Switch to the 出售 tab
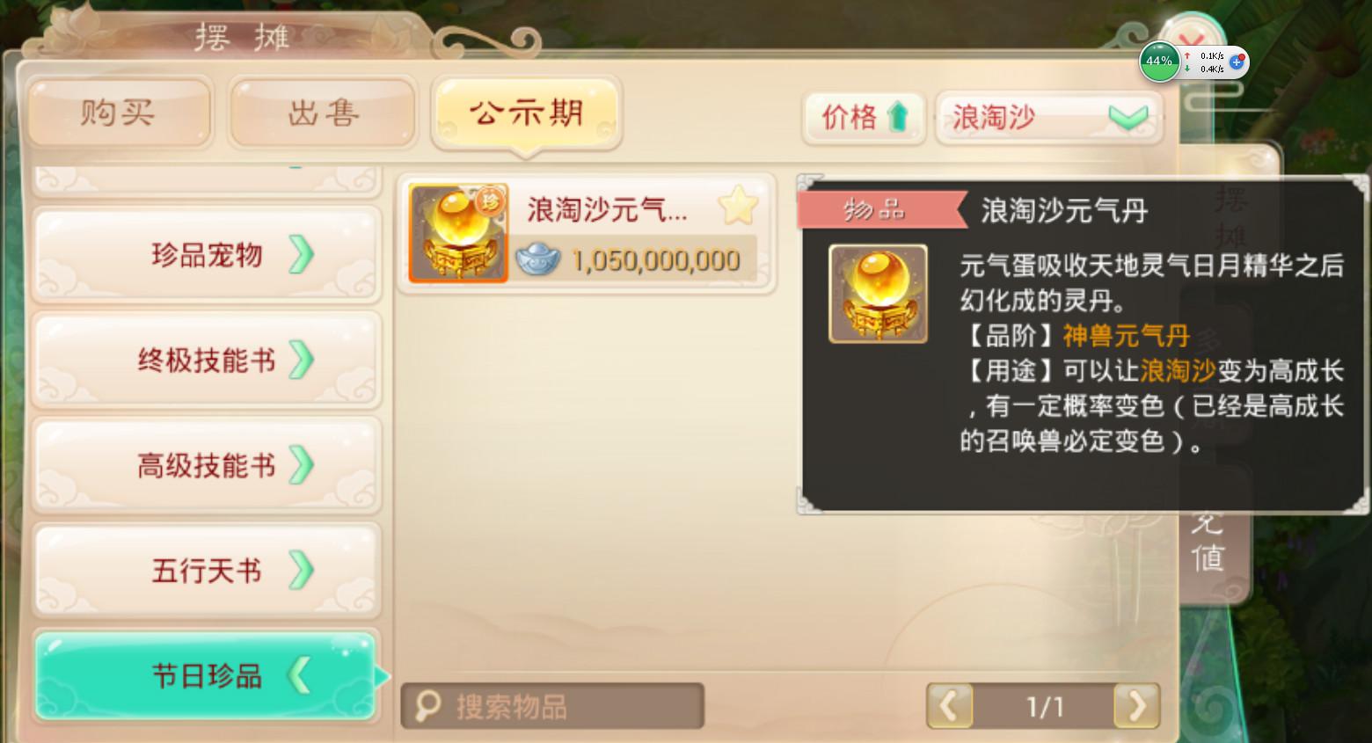The height and width of the screenshot is (743, 1372). coord(323,113)
